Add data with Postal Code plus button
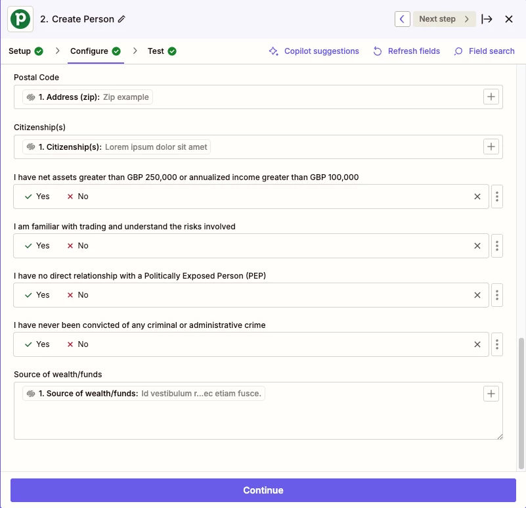The width and height of the screenshot is (526, 508). click(491, 97)
